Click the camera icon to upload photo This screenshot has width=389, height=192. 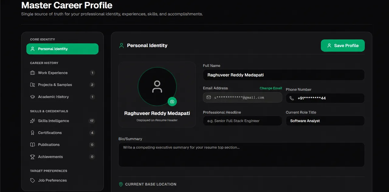pyautogui.click(x=172, y=102)
